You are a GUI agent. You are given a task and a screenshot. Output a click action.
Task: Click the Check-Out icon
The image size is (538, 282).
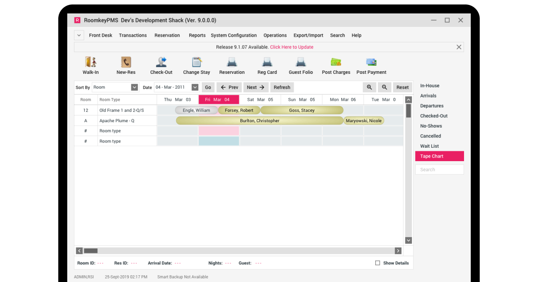pyautogui.click(x=161, y=62)
